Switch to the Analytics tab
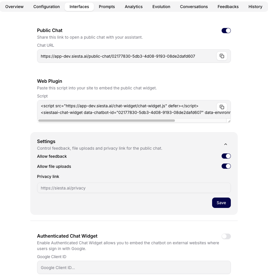Image resolution: width=268 pixels, height=276 pixels. point(133,6)
